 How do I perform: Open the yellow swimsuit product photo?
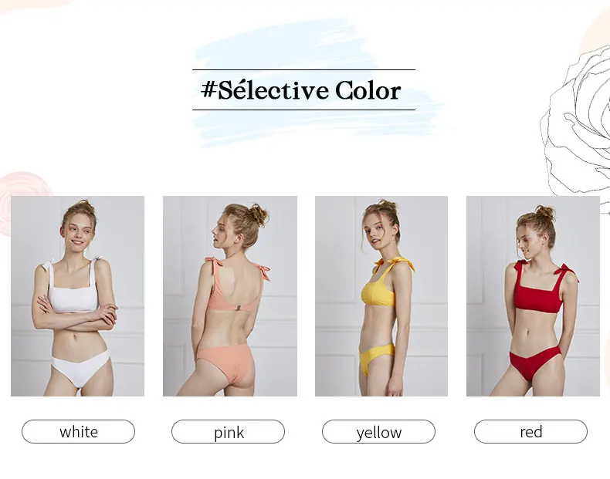point(381,296)
